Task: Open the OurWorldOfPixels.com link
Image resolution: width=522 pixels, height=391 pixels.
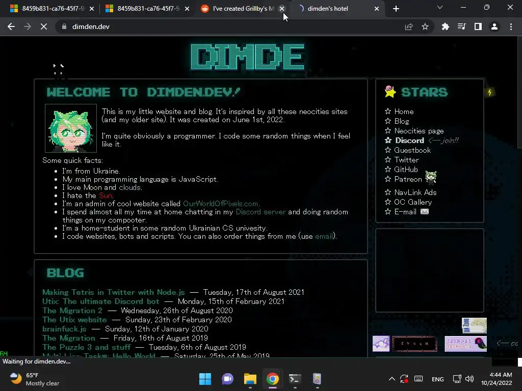Action: point(220,204)
